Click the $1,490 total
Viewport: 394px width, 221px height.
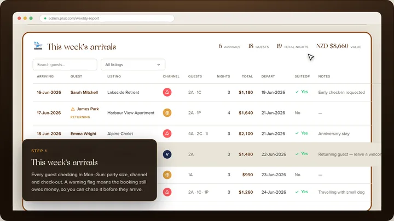tap(246, 154)
